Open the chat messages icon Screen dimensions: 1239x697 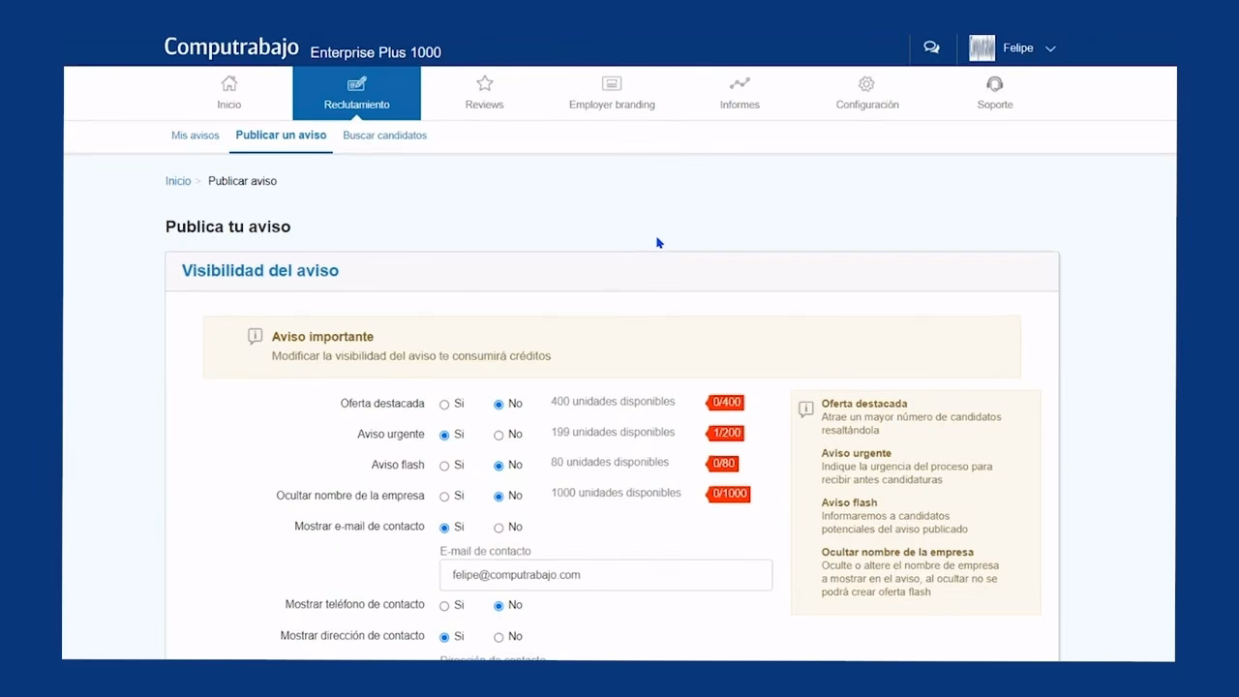click(931, 47)
